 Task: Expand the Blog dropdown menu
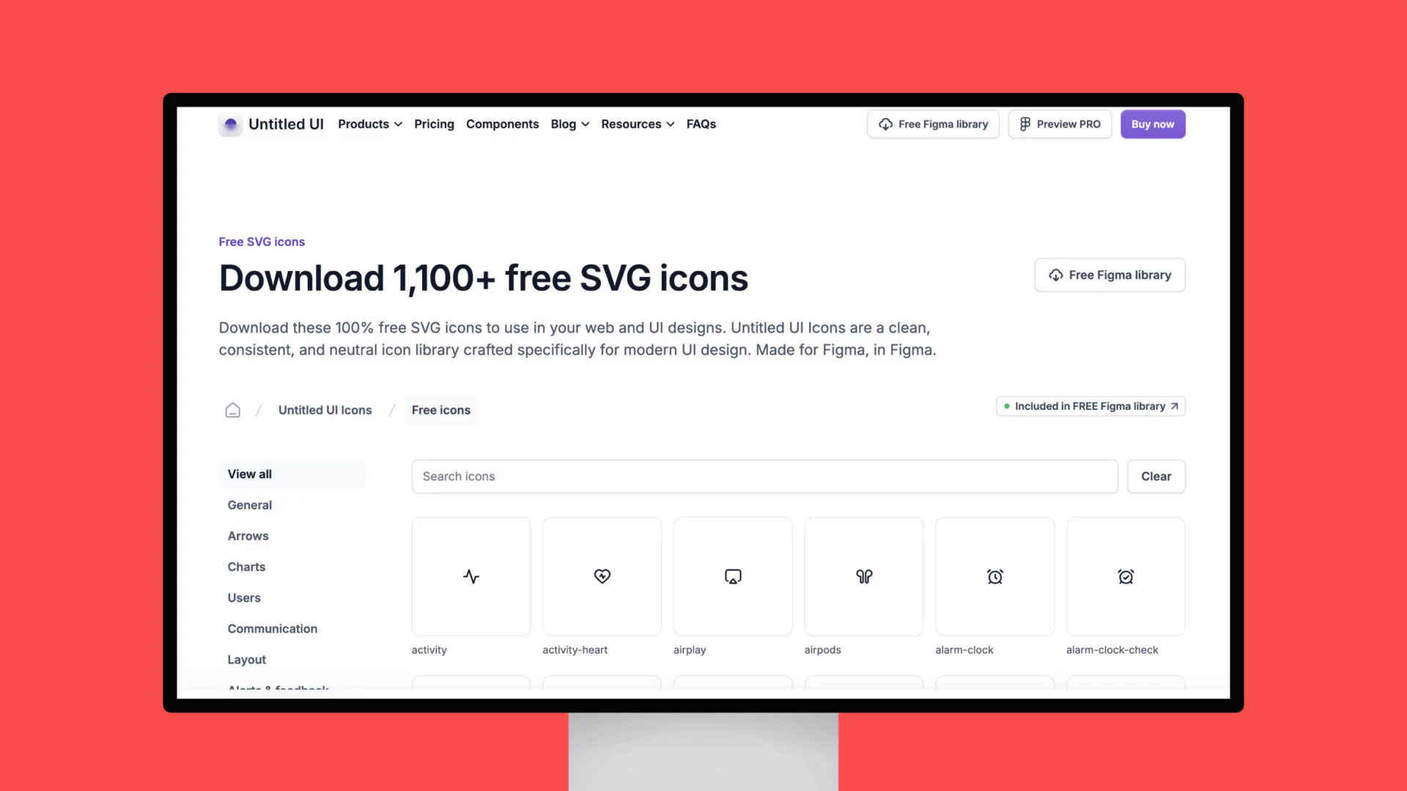pyautogui.click(x=569, y=124)
